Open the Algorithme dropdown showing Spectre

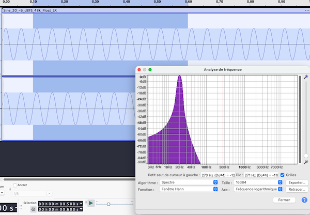tap(189, 182)
